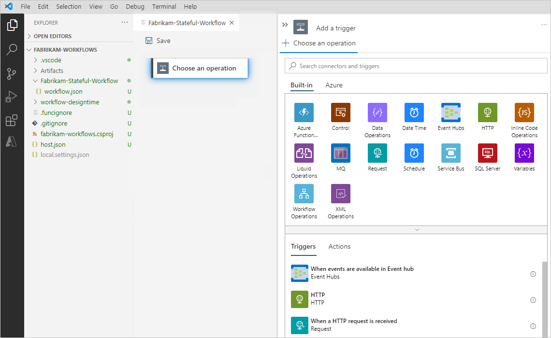Open the Edit menu

tap(43, 6)
